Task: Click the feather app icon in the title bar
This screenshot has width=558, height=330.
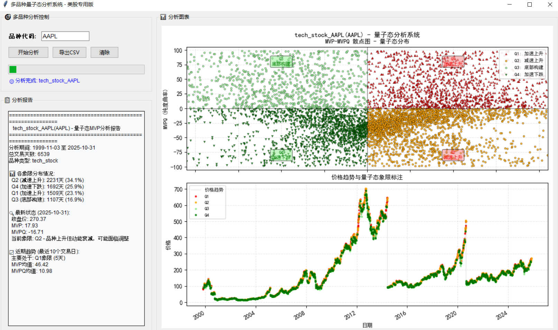Action: click(x=5, y=4)
